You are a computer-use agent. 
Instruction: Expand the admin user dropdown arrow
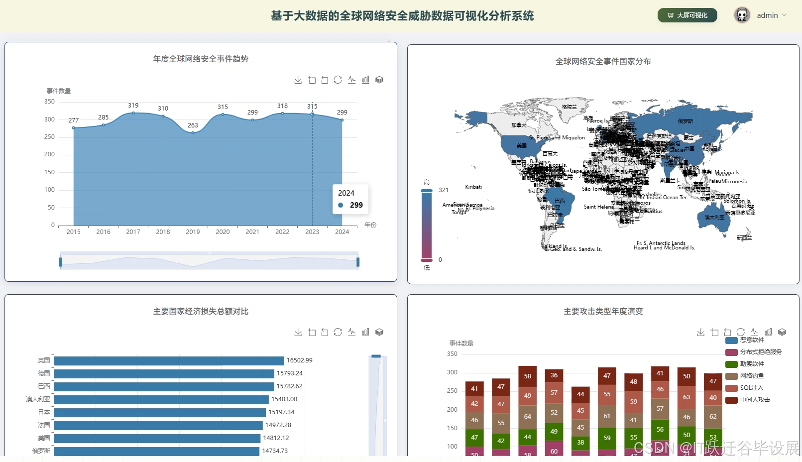[784, 15]
